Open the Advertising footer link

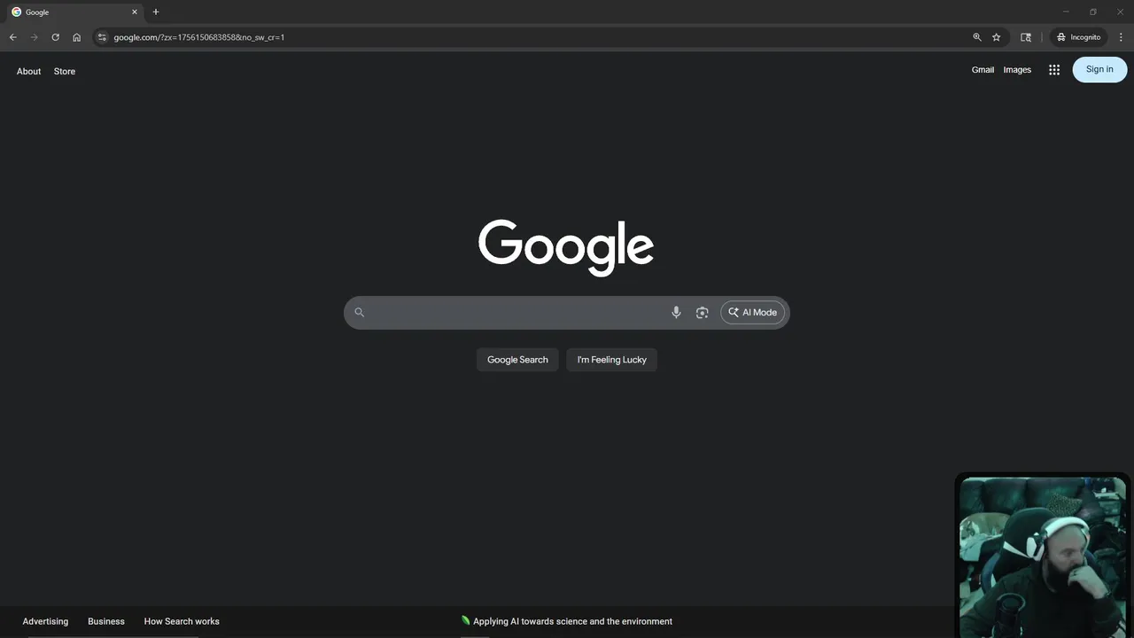(45, 621)
